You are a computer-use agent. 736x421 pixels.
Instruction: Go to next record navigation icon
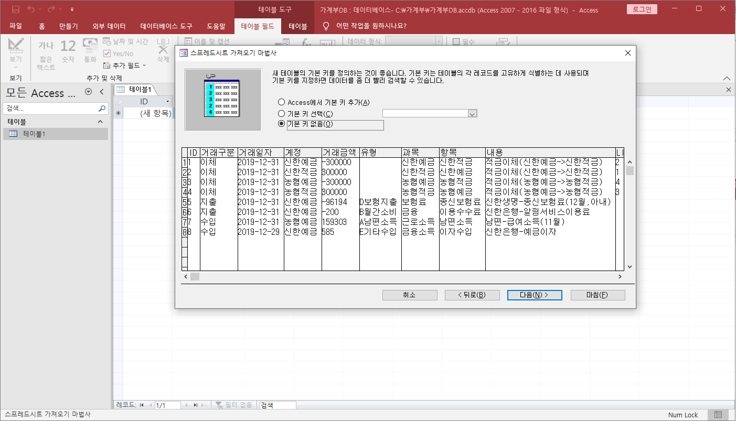[x=187, y=405]
